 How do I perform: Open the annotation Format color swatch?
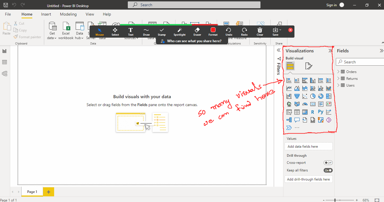click(213, 30)
